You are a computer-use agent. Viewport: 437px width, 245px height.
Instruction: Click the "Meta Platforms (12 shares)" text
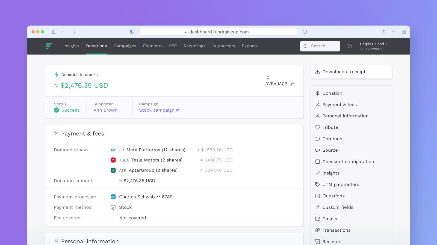156,150
